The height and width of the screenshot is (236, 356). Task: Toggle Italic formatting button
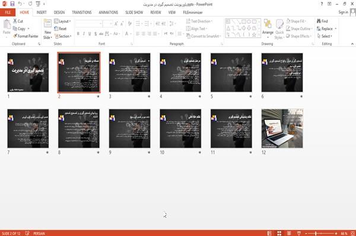point(84,34)
